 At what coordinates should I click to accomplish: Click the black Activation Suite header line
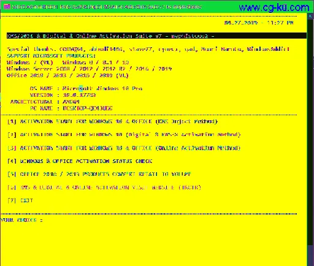point(156,36)
